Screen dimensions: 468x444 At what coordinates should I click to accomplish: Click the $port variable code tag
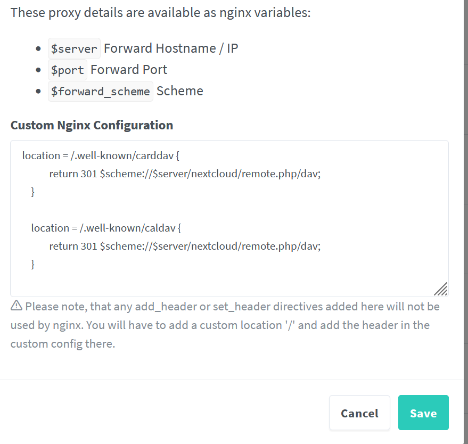68,70
